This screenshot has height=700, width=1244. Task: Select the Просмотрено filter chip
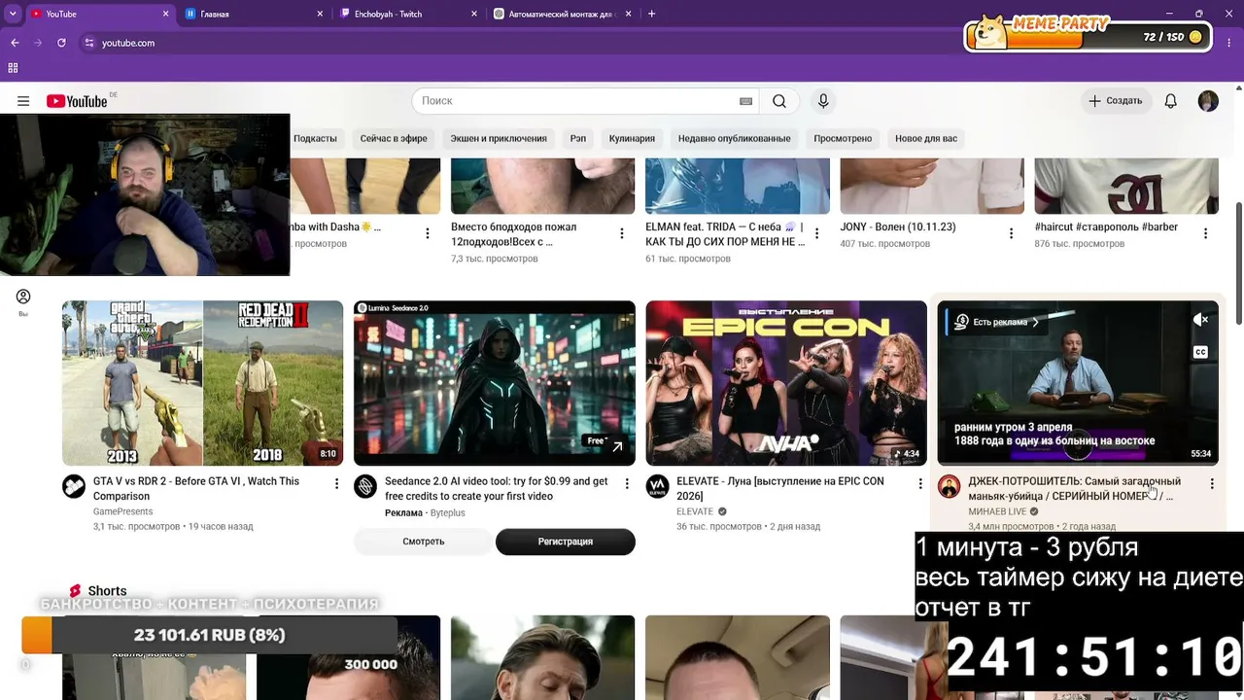(x=843, y=139)
